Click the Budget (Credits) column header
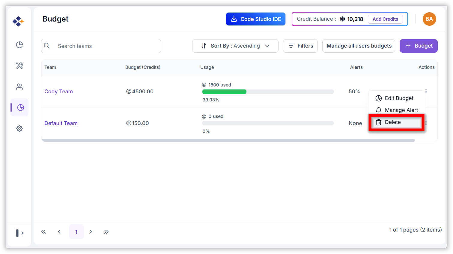Screen dimensions: 453x254 tap(143, 67)
